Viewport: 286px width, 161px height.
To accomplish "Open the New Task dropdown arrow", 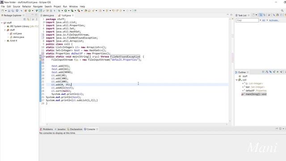I will [x=256, y=15].
